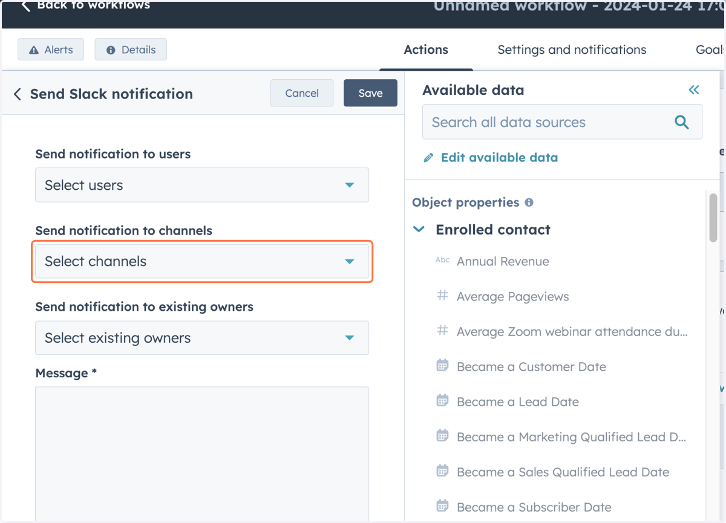Click the info icon beside Object properties
726x523 pixels.
(x=529, y=203)
